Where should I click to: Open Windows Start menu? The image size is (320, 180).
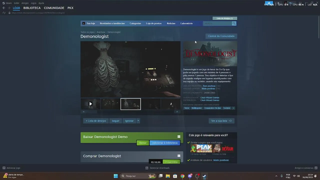click(x=116, y=176)
